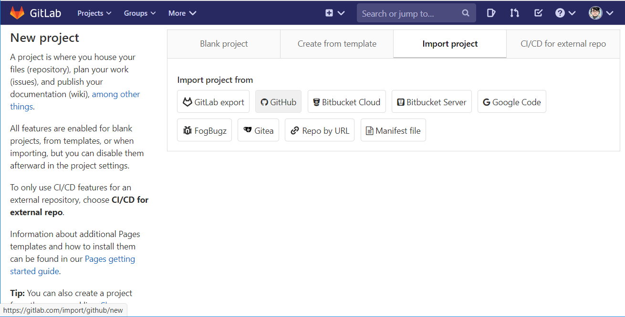The width and height of the screenshot is (625, 317).
Task: Import using a Manifest file
Action: pos(393,130)
